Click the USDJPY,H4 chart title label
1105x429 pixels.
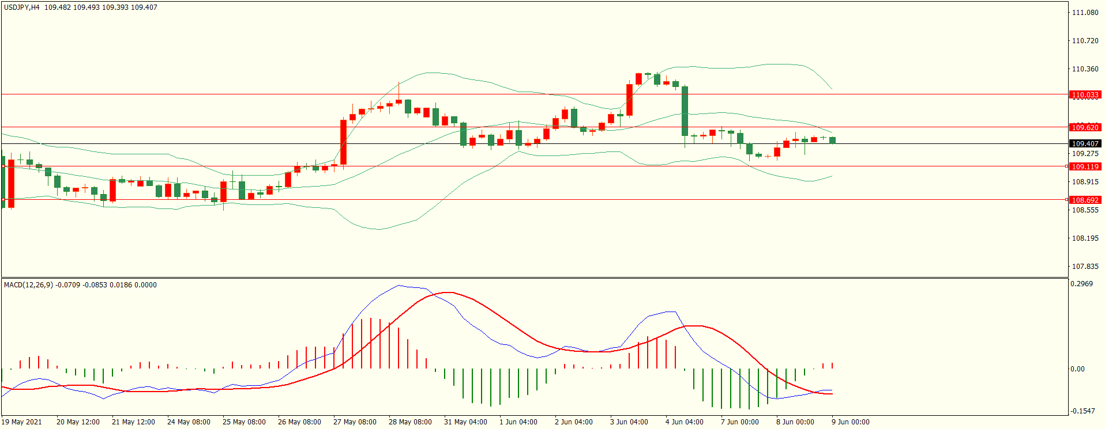click(22, 7)
